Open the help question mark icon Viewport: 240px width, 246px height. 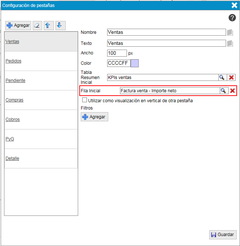tap(232, 18)
